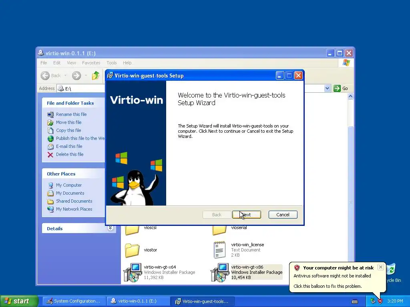
Task: Open the Windows Start menu
Action: 19,301
